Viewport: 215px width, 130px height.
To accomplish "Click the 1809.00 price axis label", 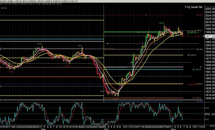I will pos(210,98).
